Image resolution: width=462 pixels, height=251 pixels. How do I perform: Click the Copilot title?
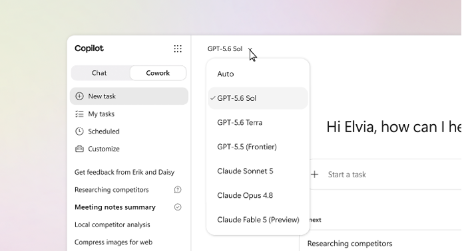(89, 49)
